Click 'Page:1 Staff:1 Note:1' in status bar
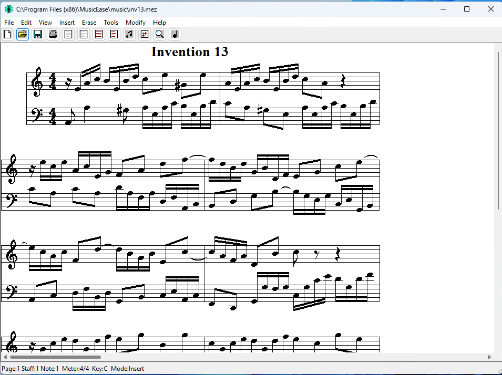Screen dimensions: 502x375 (x=30, y=369)
